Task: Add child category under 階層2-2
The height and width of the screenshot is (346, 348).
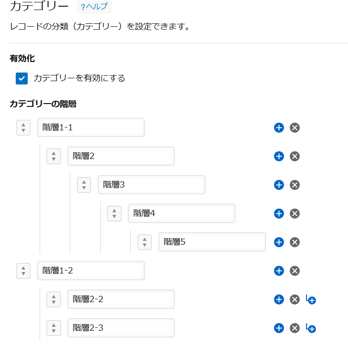Action: (x=311, y=300)
